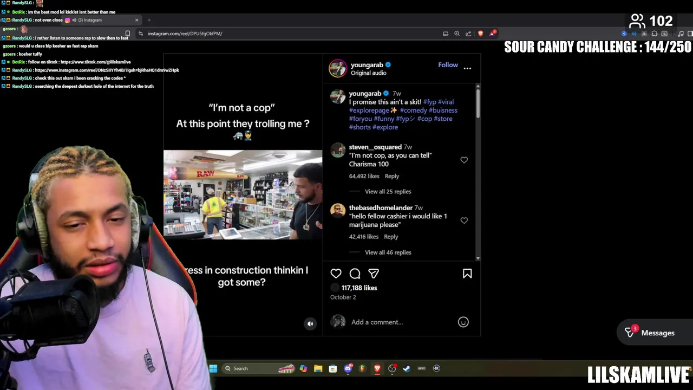Click youngarab's header profile picture
693x390 pixels.
[338, 68]
